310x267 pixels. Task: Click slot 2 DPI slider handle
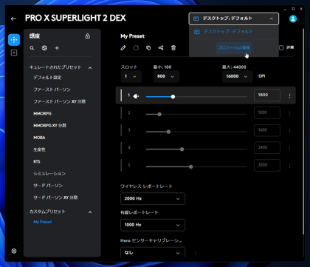(x=159, y=114)
